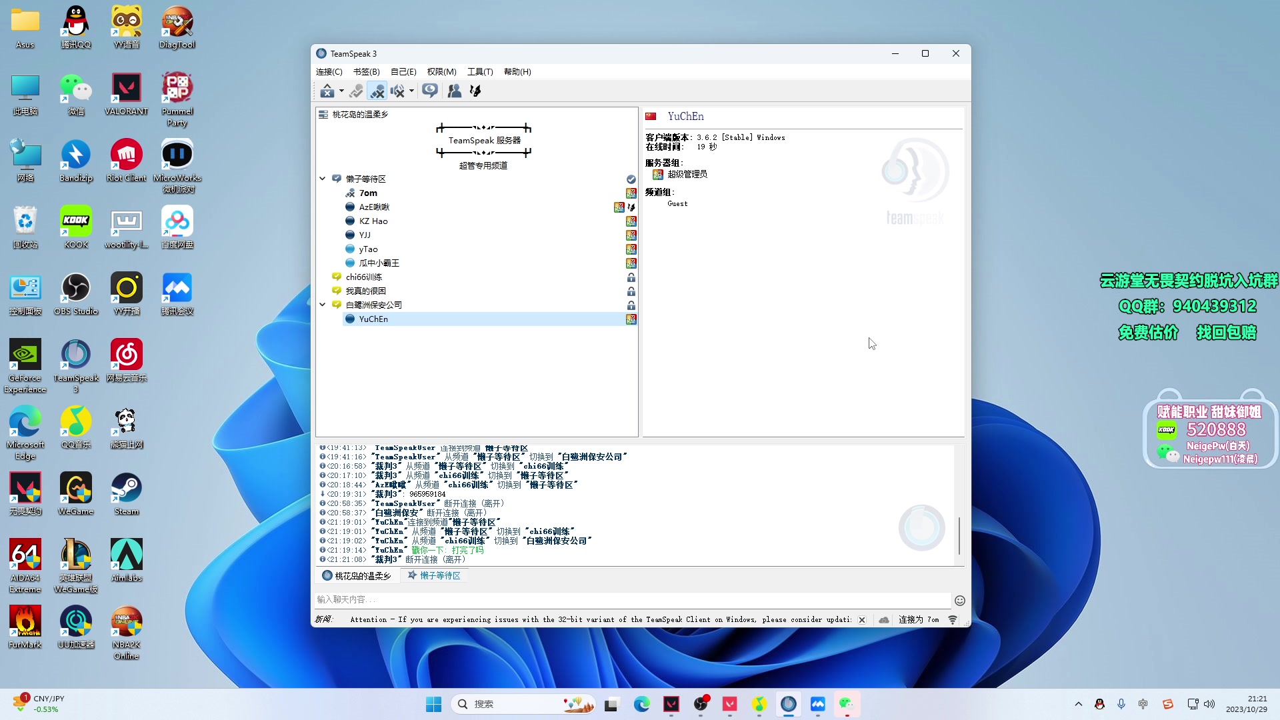Click the subscribe channel toolbar icon
1280x720 pixels.
tap(430, 91)
